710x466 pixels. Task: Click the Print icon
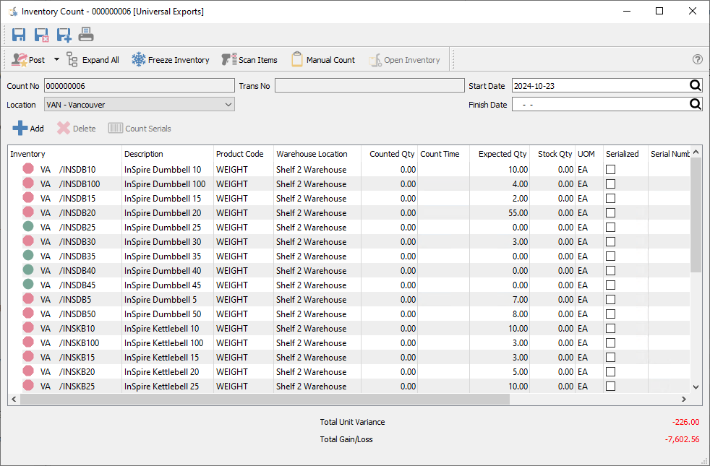(x=86, y=35)
